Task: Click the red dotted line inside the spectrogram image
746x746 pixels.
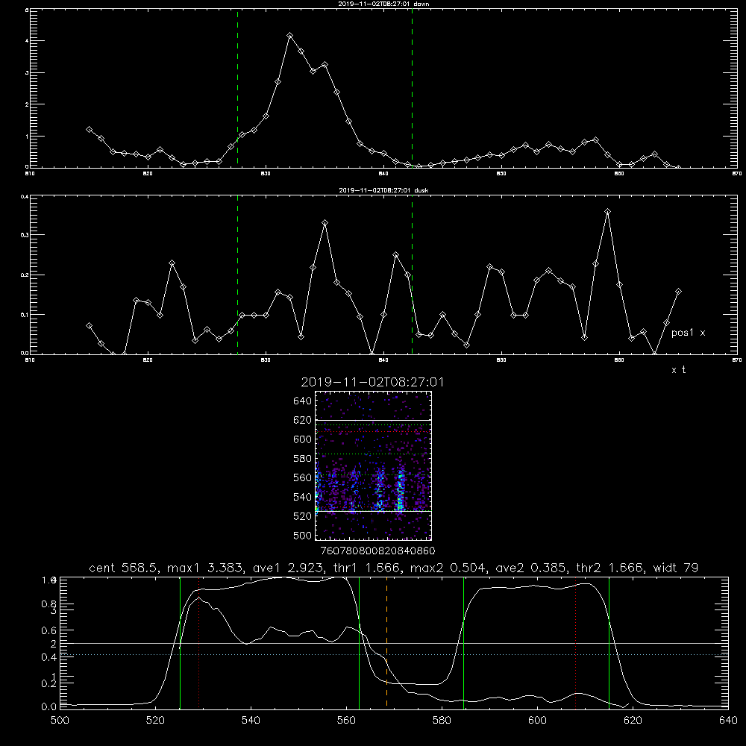Action: (374, 431)
